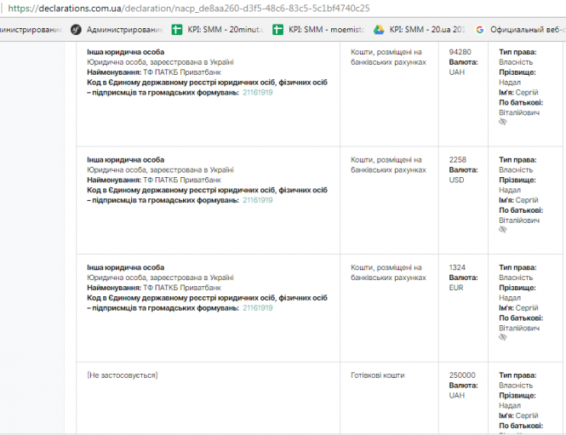Click the 250000 cash amount value
The image size is (566, 435).
click(x=462, y=375)
